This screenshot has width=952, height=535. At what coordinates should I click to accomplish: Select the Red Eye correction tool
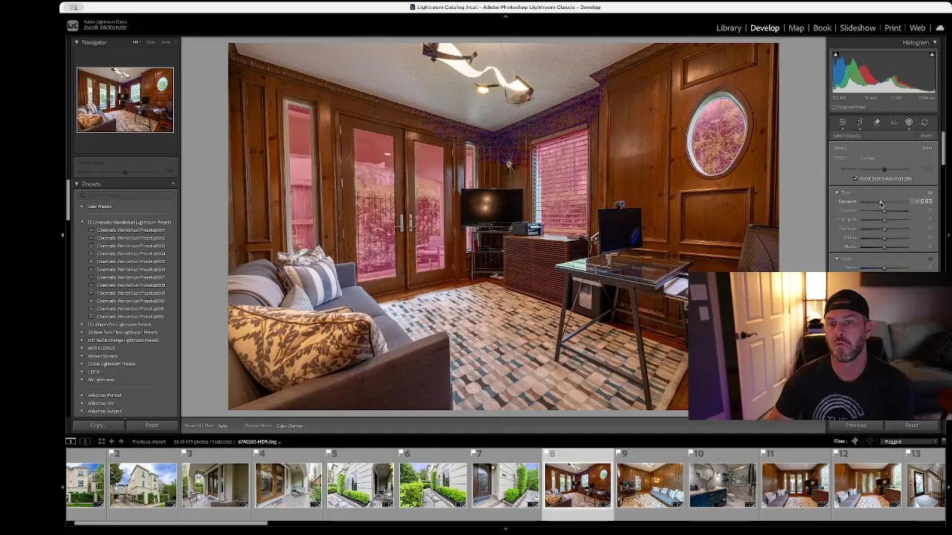coord(893,123)
